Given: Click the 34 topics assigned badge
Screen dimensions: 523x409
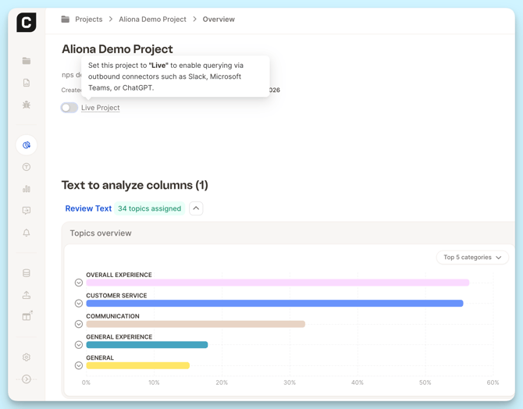Looking at the screenshot, I should [149, 208].
